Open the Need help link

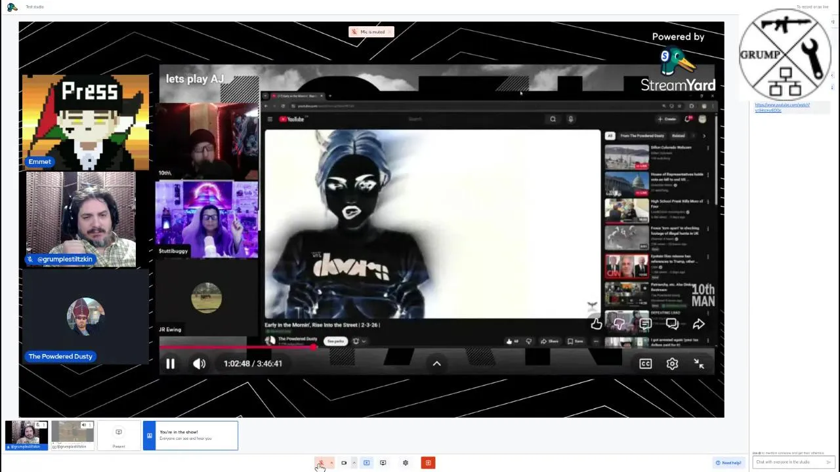pos(728,463)
